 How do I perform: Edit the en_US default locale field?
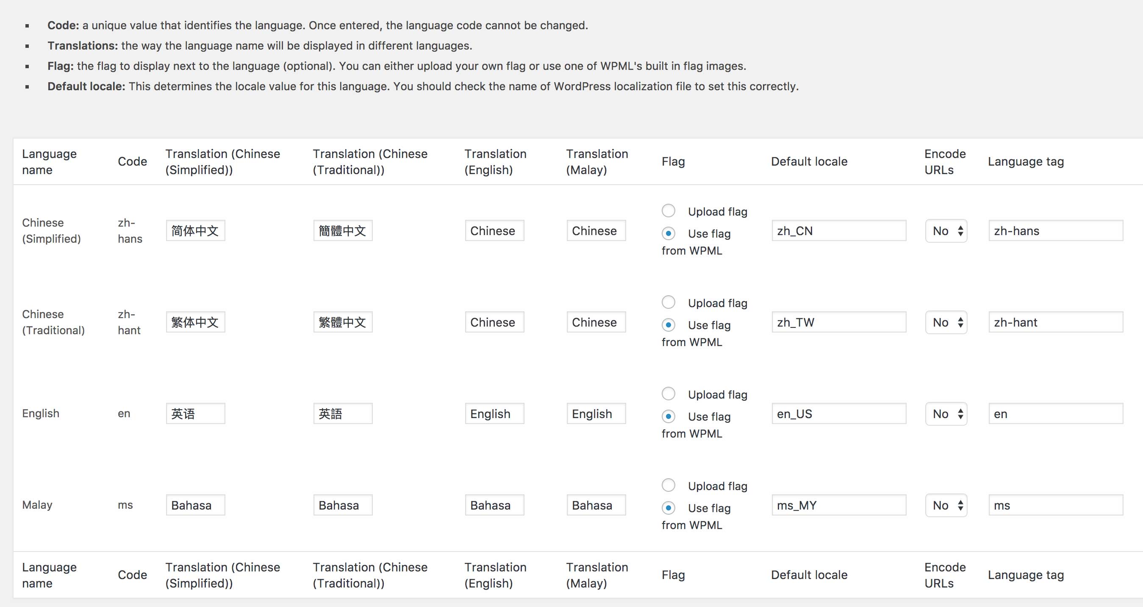point(839,413)
